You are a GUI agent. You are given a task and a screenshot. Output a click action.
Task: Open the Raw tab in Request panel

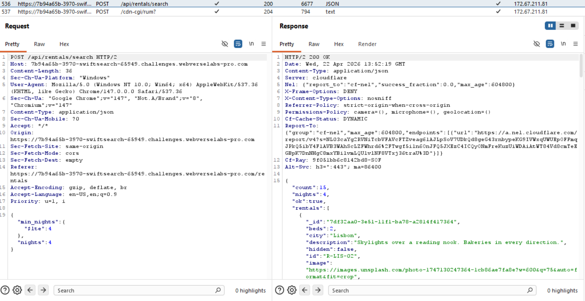[39, 44]
